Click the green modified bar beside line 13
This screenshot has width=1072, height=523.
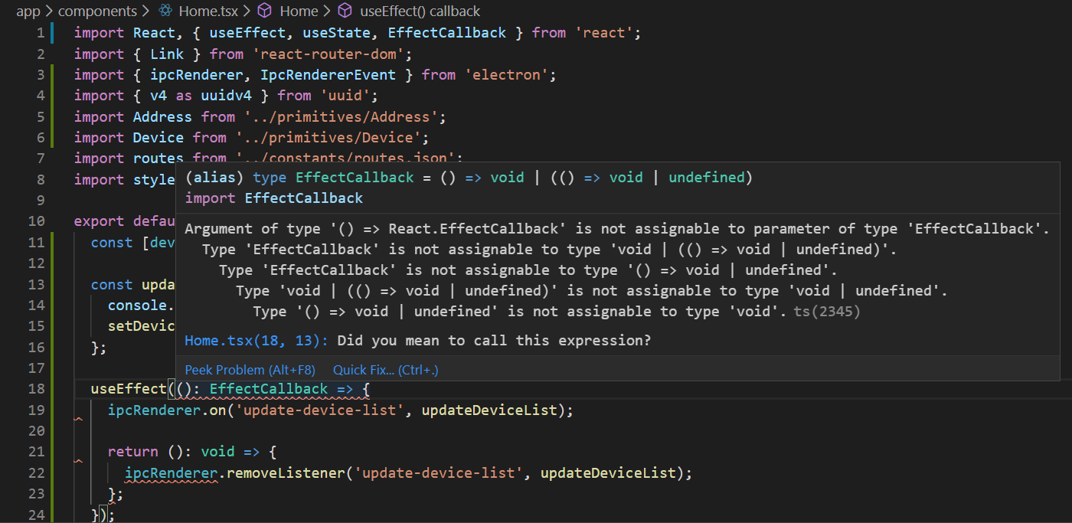(x=51, y=284)
